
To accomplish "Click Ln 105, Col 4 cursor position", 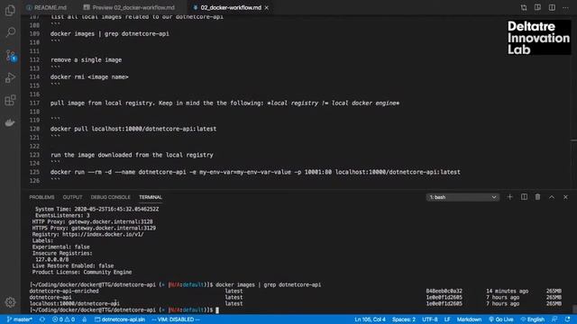I will 370,319.
